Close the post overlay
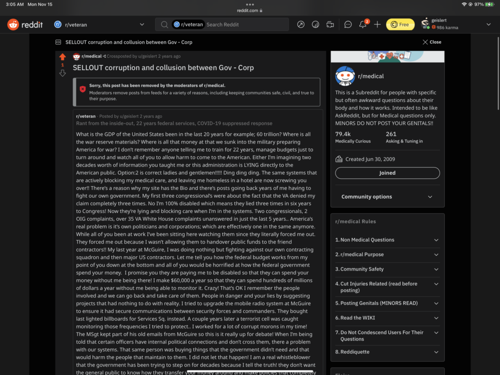 pyautogui.click(x=432, y=42)
